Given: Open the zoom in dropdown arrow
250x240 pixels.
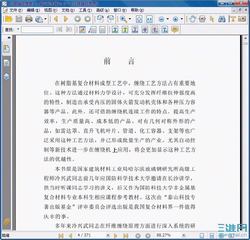Looking at the screenshot, I should pyautogui.click(x=182, y=19).
